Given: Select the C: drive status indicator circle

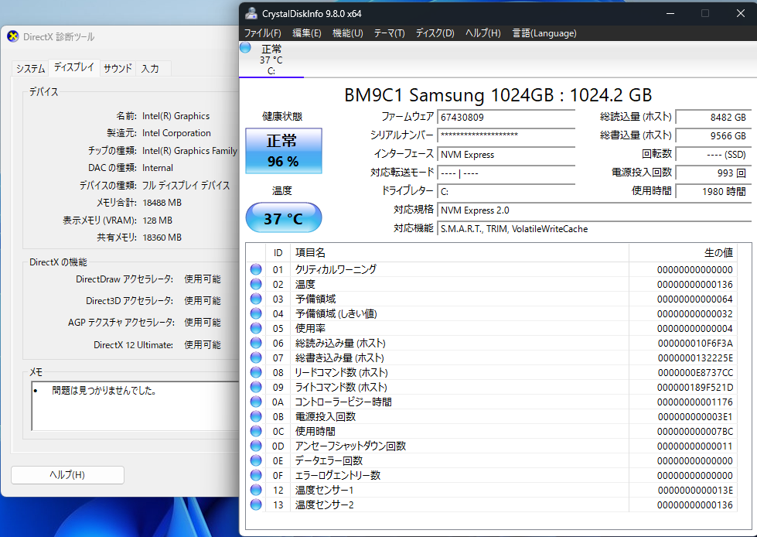Looking at the screenshot, I should (245, 48).
